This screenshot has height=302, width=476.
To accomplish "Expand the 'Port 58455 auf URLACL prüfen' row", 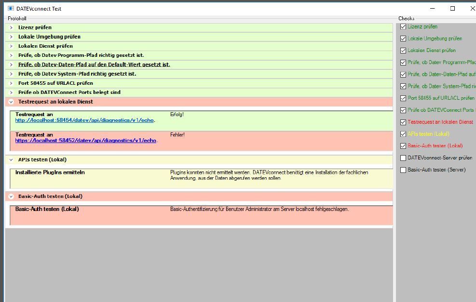I will 11,83.
